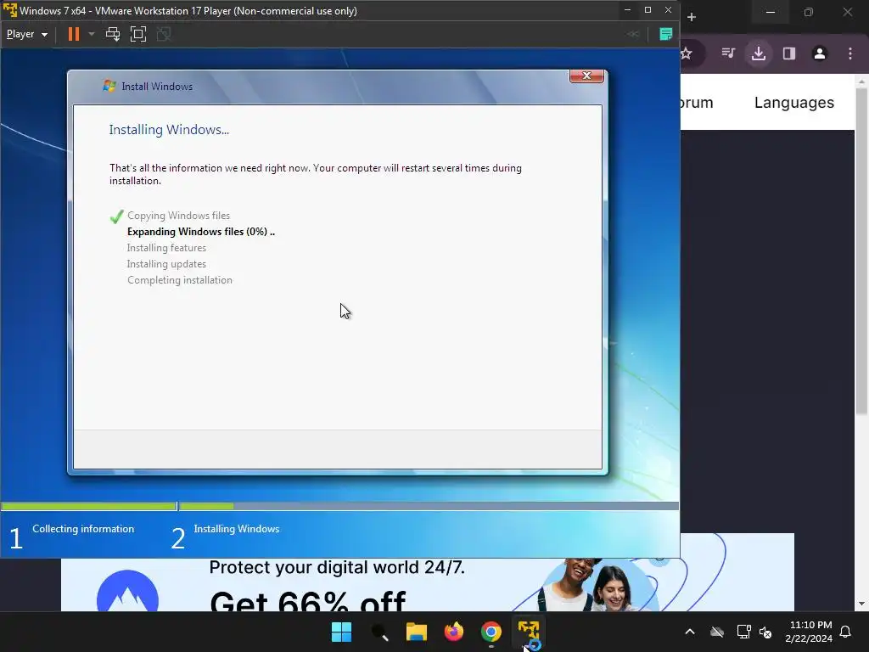Open File Explorer from the taskbar
The height and width of the screenshot is (652, 869).
pos(416,632)
